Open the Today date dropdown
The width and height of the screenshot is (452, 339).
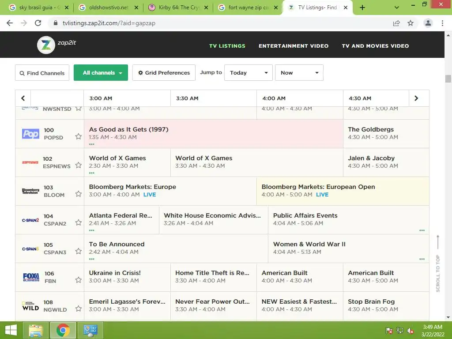click(248, 73)
